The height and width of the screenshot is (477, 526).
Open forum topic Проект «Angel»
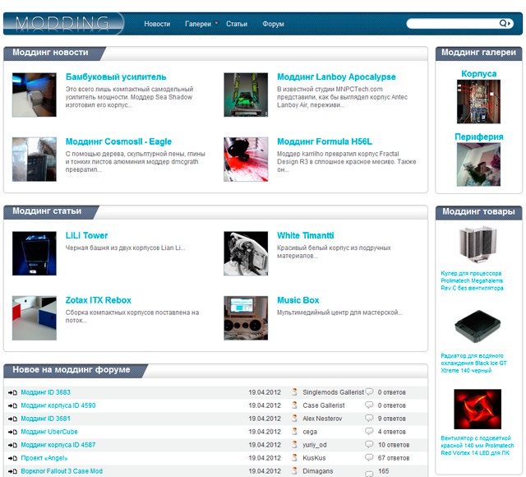[x=44, y=458]
